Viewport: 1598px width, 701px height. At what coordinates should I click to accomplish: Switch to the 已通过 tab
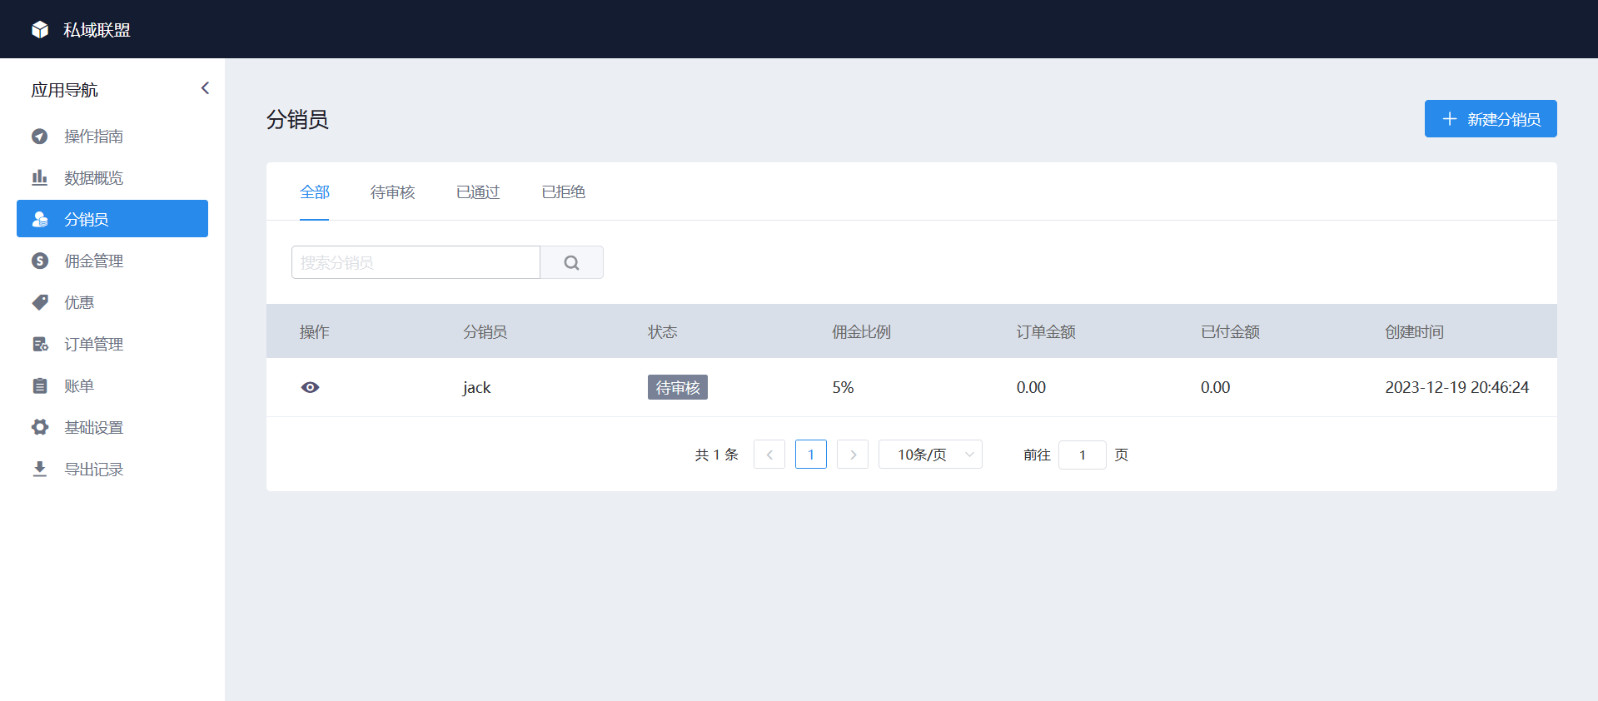[478, 192]
